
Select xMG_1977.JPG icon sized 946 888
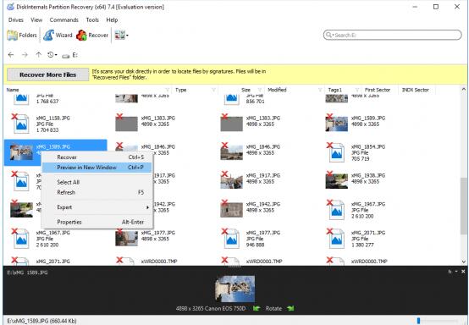point(231,239)
